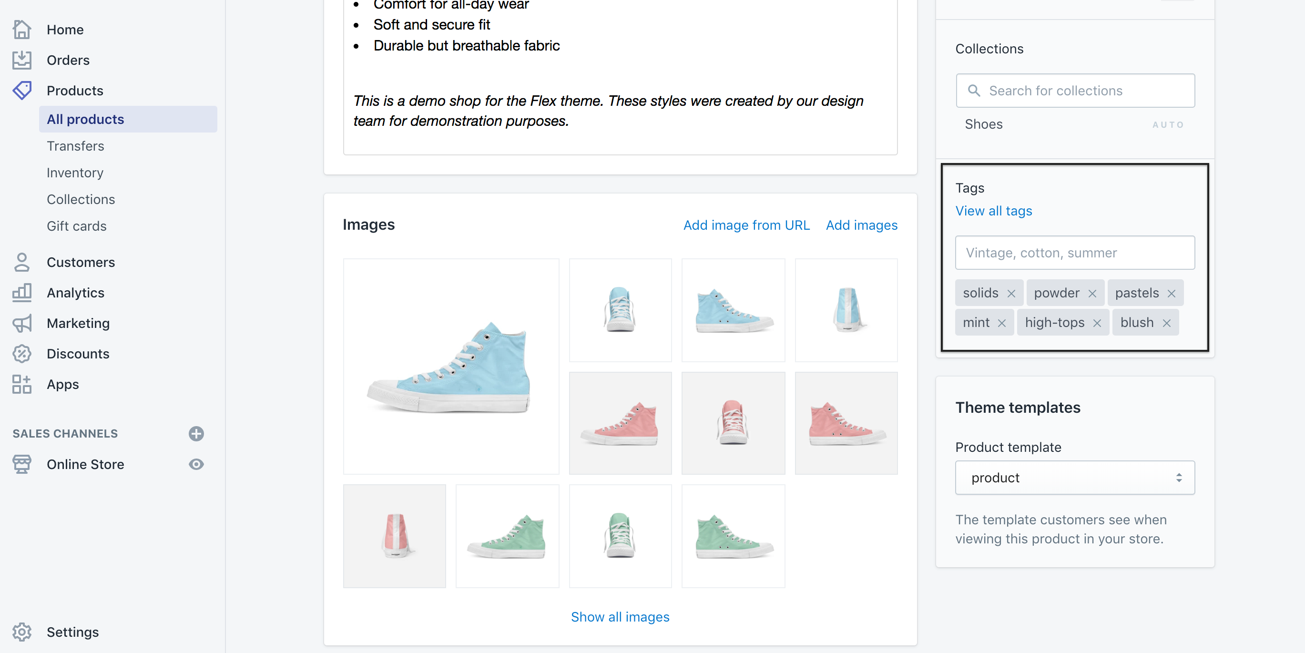
Task: Add a sales channel with plus icon
Action: 196,434
